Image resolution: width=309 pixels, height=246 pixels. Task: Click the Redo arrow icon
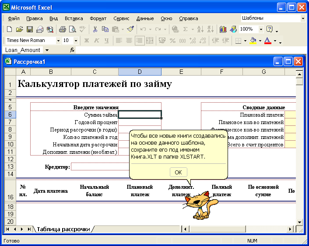click(158, 29)
